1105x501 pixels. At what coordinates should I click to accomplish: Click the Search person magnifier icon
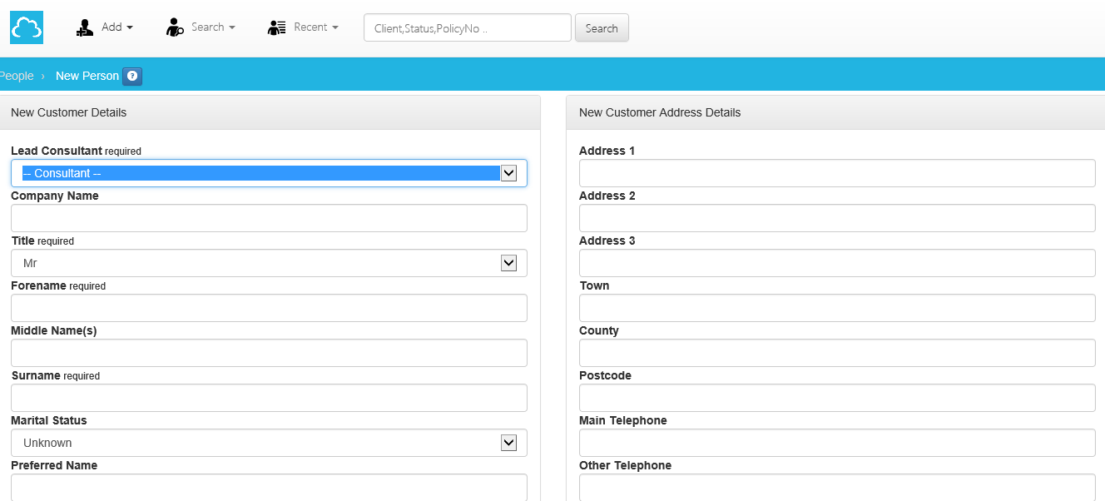pos(175,27)
